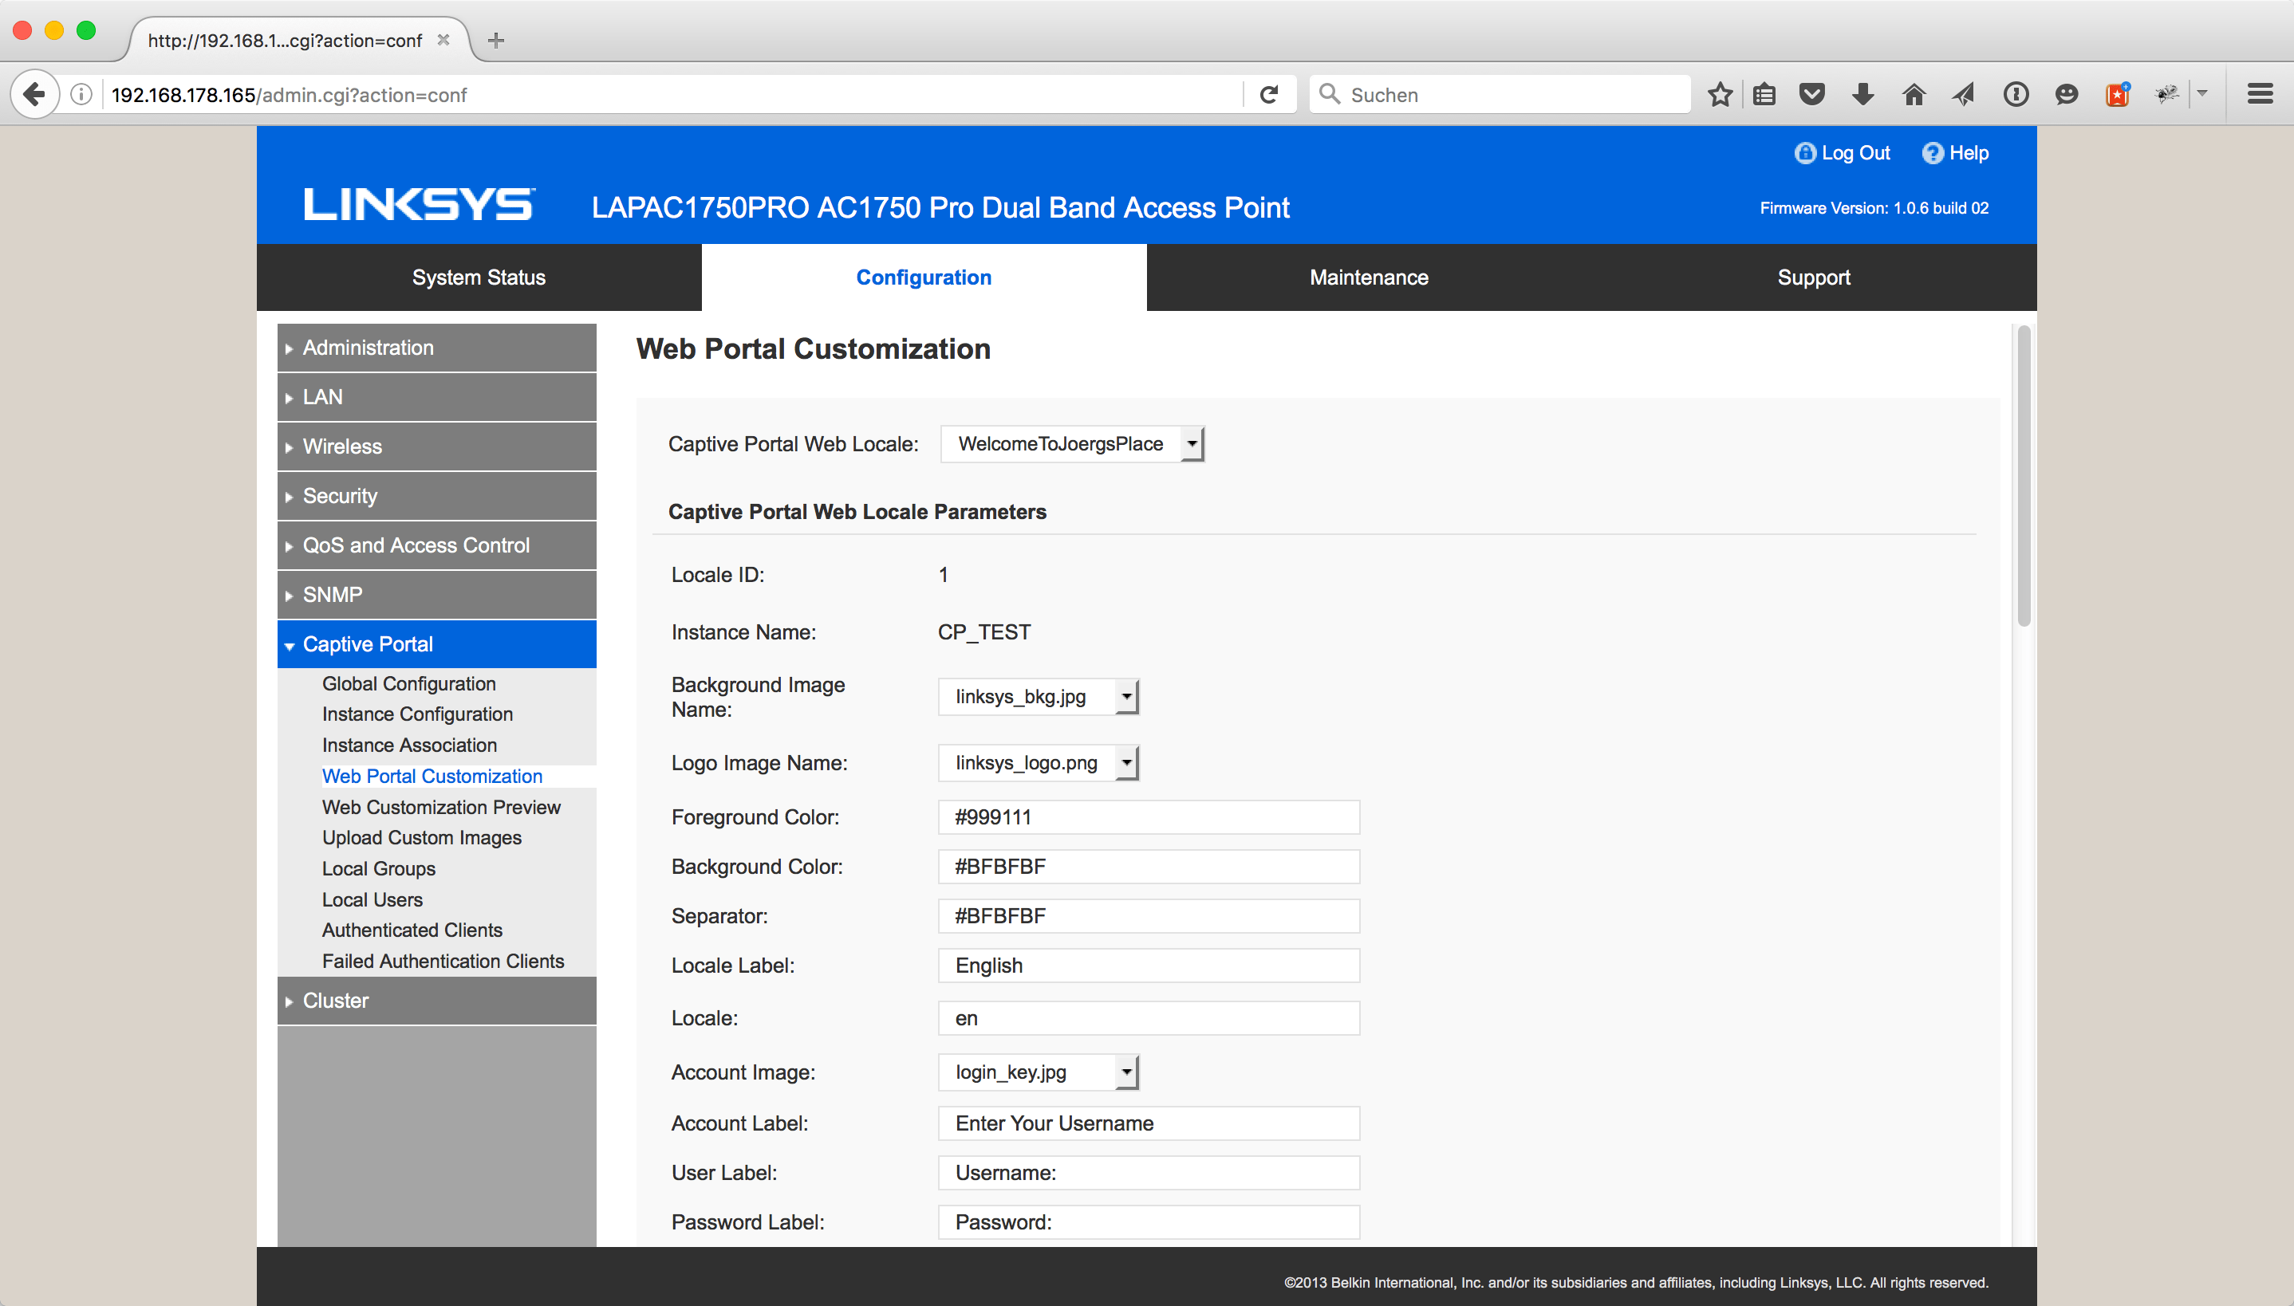The width and height of the screenshot is (2294, 1306).
Task: Click the paper plane send icon
Action: click(x=1964, y=94)
